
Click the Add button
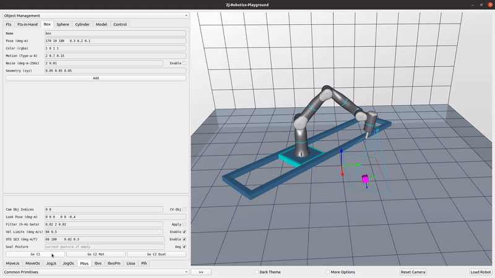[95, 78]
